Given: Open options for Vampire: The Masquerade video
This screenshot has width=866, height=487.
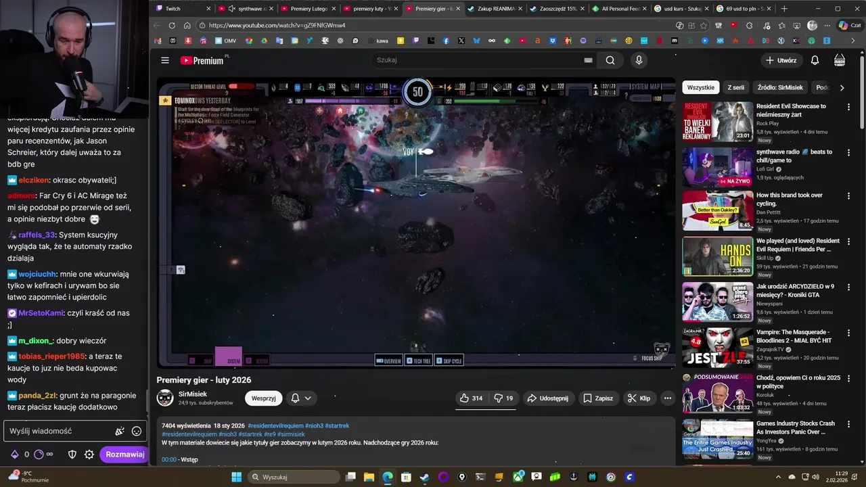Looking at the screenshot, I should pyautogui.click(x=848, y=333).
